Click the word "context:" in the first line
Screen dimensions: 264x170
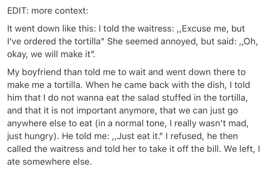tap(72, 11)
